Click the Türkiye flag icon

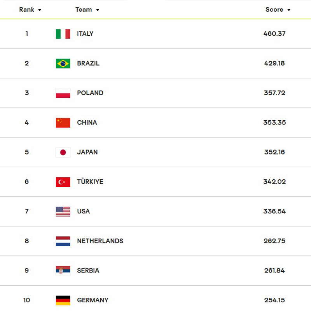point(63,182)
